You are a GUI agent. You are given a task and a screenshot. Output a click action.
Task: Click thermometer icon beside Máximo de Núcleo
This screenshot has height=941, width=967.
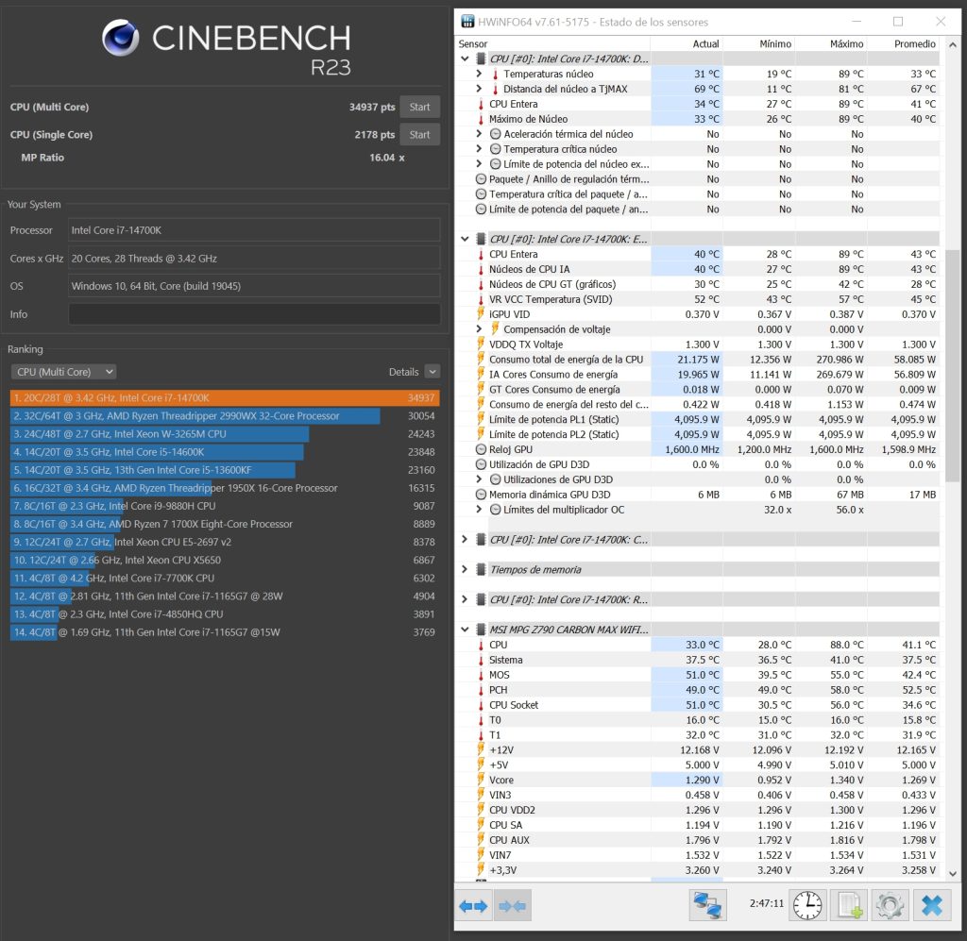coord(481,119)
